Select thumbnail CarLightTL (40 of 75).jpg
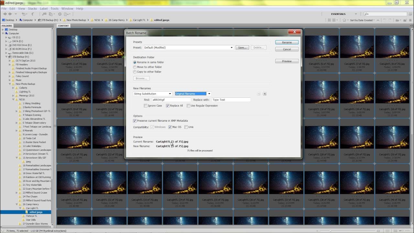The height and width of the screenshot is (233, 414). [x=392, y=183]
